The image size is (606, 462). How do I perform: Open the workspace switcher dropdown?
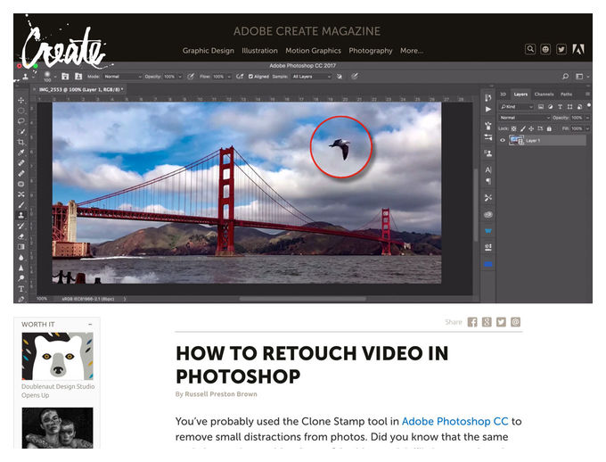(582, 77)
